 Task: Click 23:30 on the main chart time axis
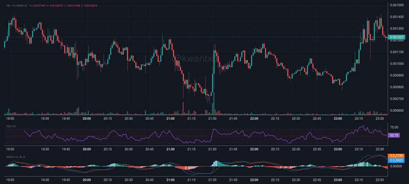380,119
